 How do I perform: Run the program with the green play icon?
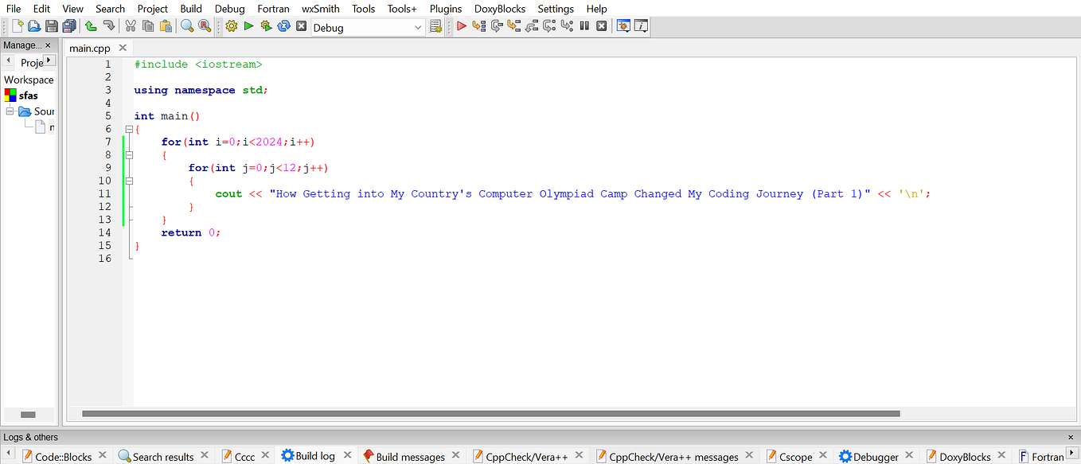248,25
